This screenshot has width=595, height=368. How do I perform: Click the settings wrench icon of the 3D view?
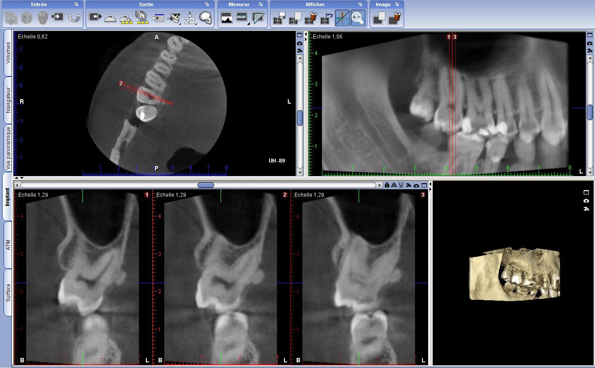click(x=586, y=208)
